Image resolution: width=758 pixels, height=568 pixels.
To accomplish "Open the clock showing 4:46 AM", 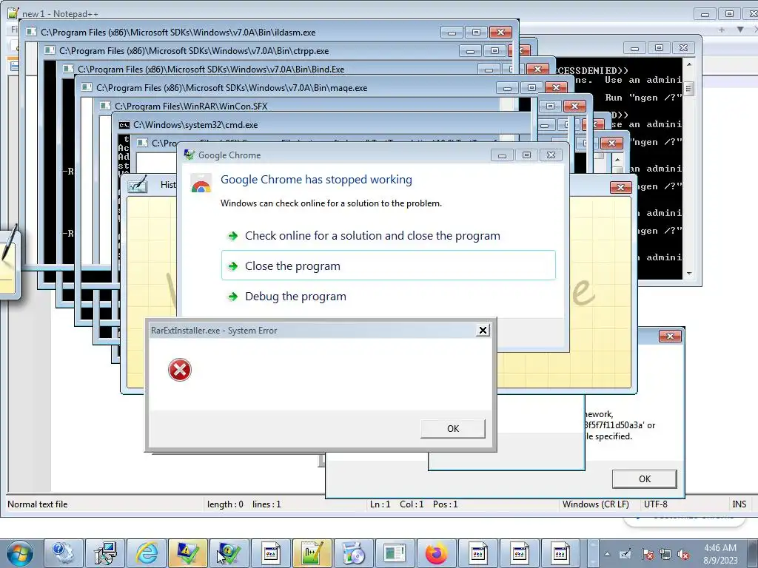I will pos(720,553).
